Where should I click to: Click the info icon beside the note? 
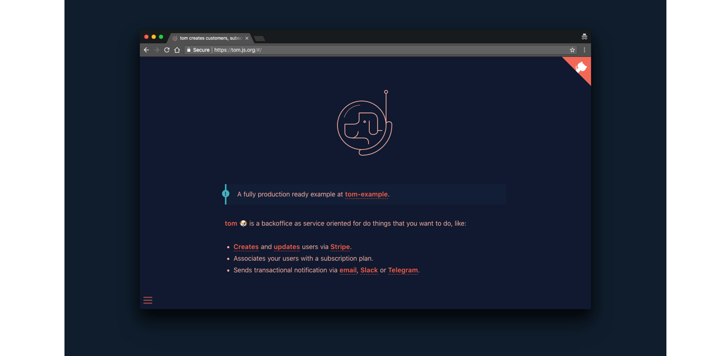[226, 194]
